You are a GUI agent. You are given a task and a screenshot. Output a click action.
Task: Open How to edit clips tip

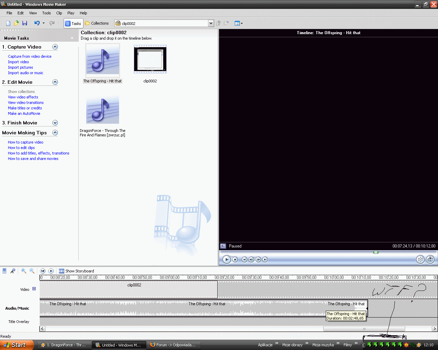(x=21, y=148)
